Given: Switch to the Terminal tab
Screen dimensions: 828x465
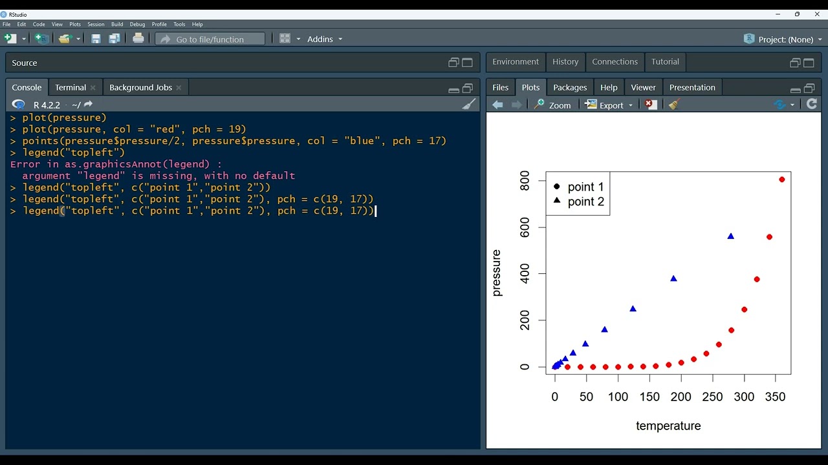Looking at the screenshot, I should [71, 87].
